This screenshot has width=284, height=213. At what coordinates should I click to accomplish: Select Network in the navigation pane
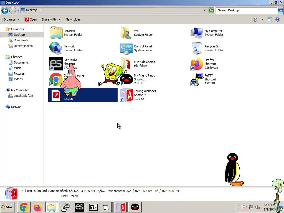[14, 107]
